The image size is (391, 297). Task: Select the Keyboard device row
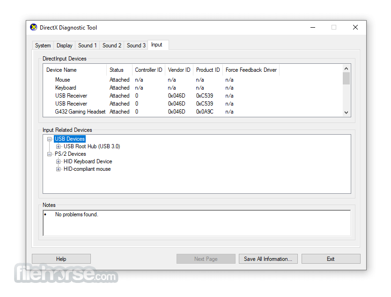point(162,88)
